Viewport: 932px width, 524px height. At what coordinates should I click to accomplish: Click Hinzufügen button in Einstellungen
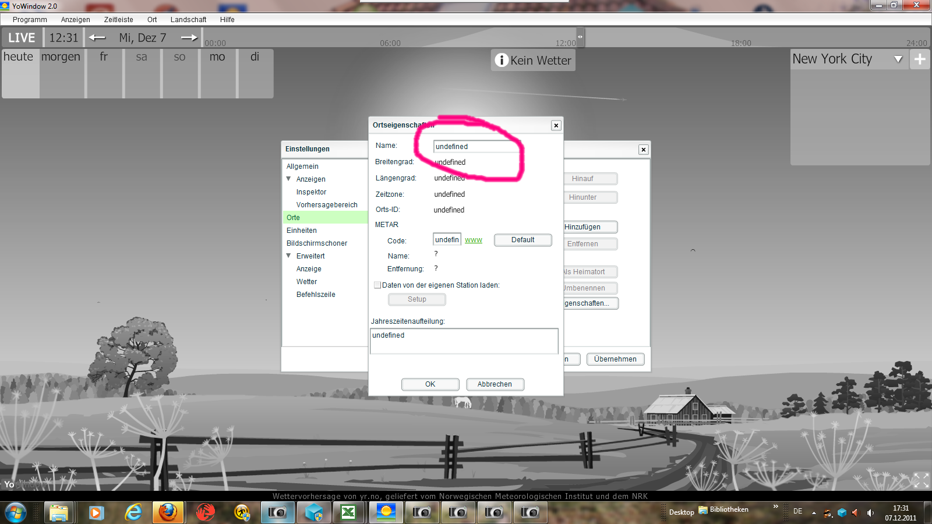point(591,227)
